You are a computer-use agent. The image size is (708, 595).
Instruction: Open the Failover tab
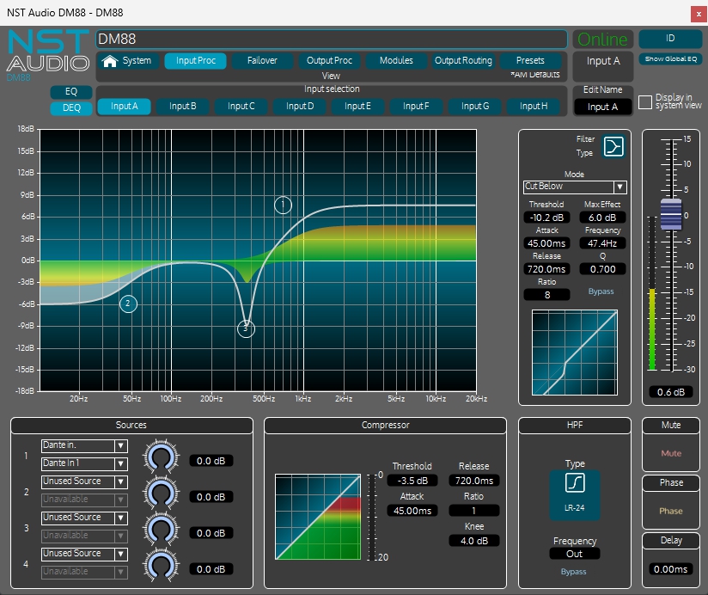(262, 60)
